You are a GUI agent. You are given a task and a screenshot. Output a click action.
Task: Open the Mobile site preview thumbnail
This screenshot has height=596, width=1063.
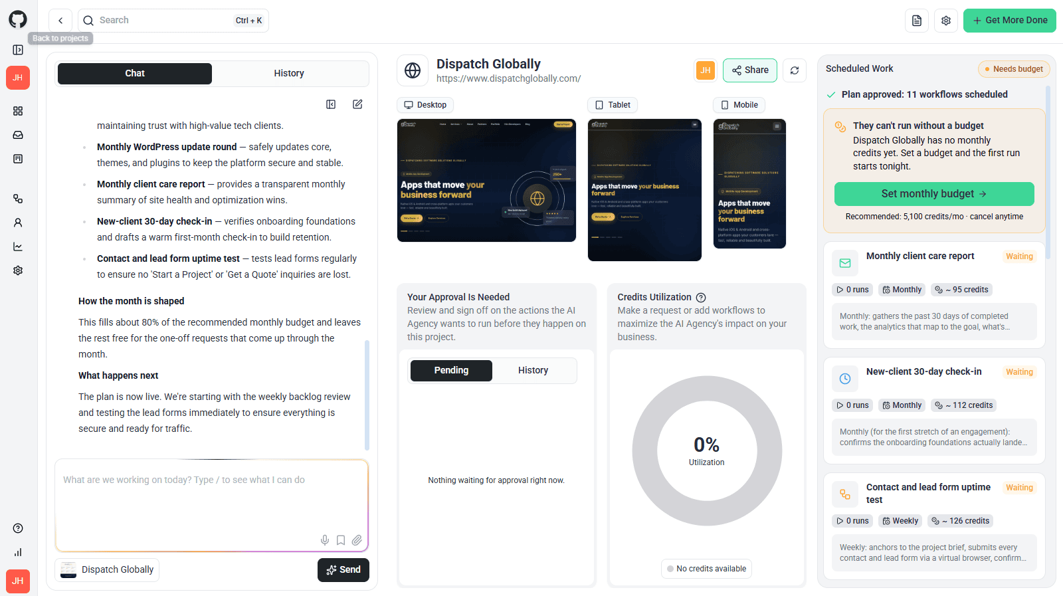749,183
